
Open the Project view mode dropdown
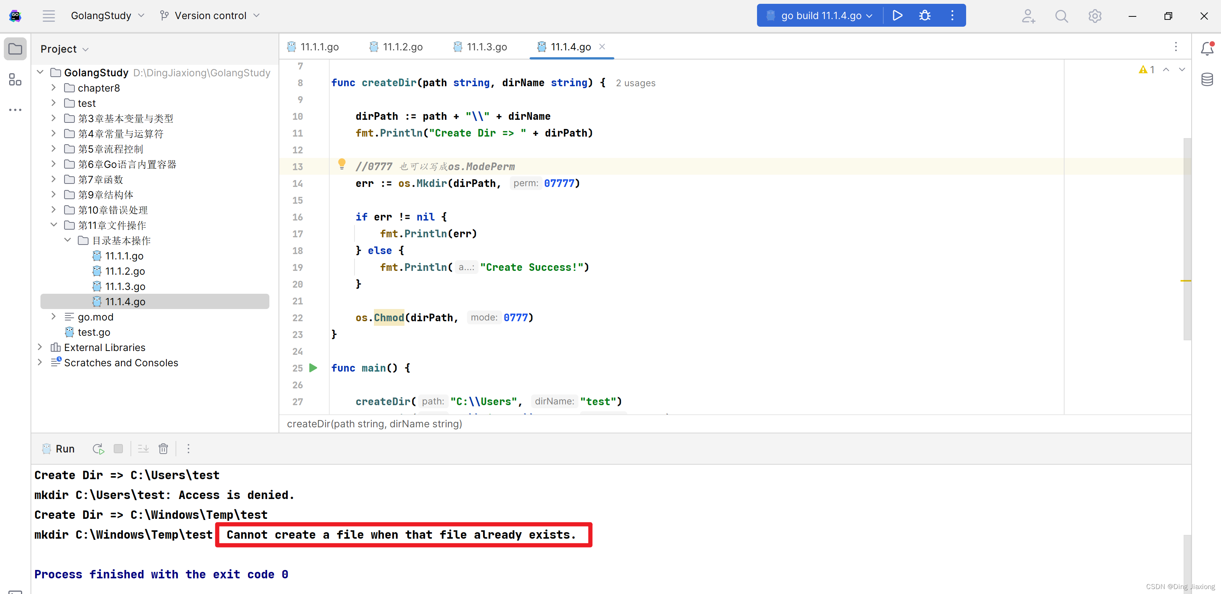pos(64,49)
